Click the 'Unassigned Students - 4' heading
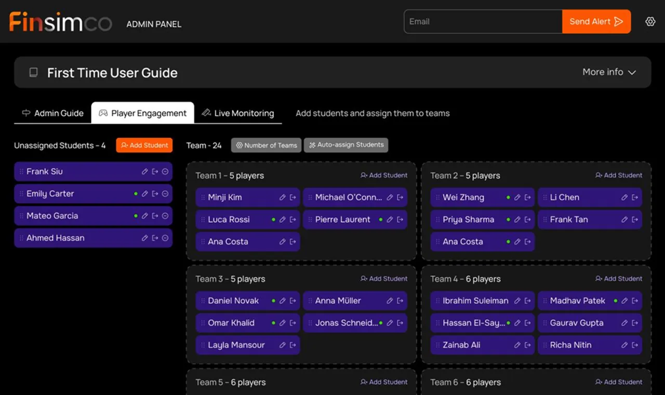 click(x=60, y=145)
